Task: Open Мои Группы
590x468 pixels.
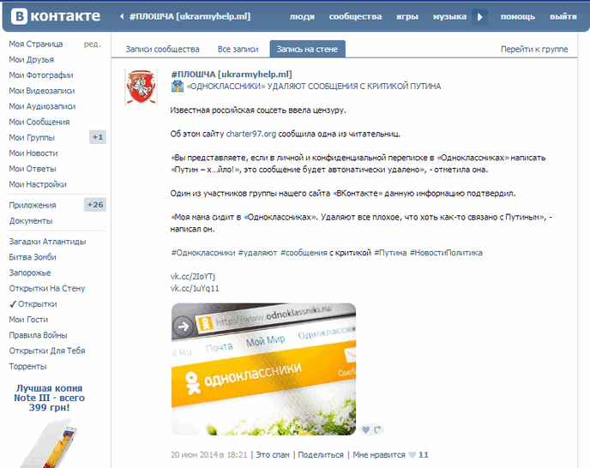Action: click(32, 138)
